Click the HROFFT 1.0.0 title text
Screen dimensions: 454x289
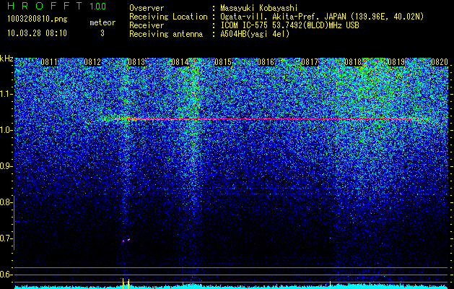coord(57,6)
